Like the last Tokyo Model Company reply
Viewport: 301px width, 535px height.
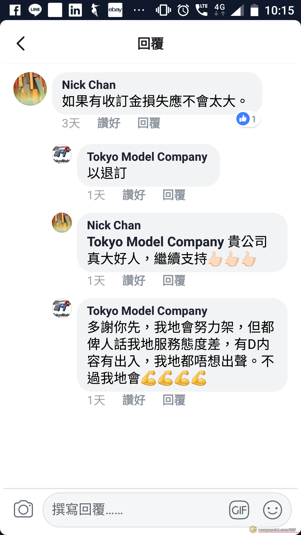[134, 400]
